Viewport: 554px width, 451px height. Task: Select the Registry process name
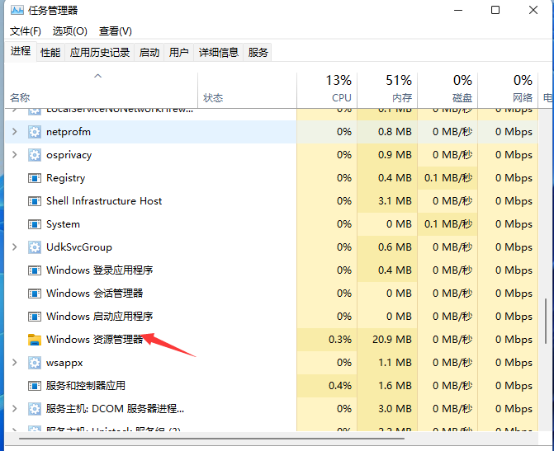66,178
